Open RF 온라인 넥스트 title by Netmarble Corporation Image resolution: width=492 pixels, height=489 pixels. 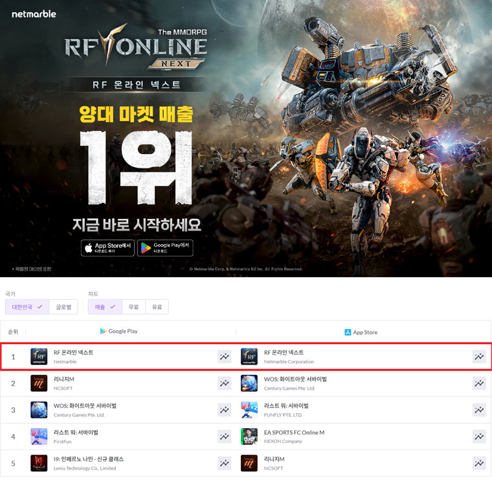tap(284, 352)
